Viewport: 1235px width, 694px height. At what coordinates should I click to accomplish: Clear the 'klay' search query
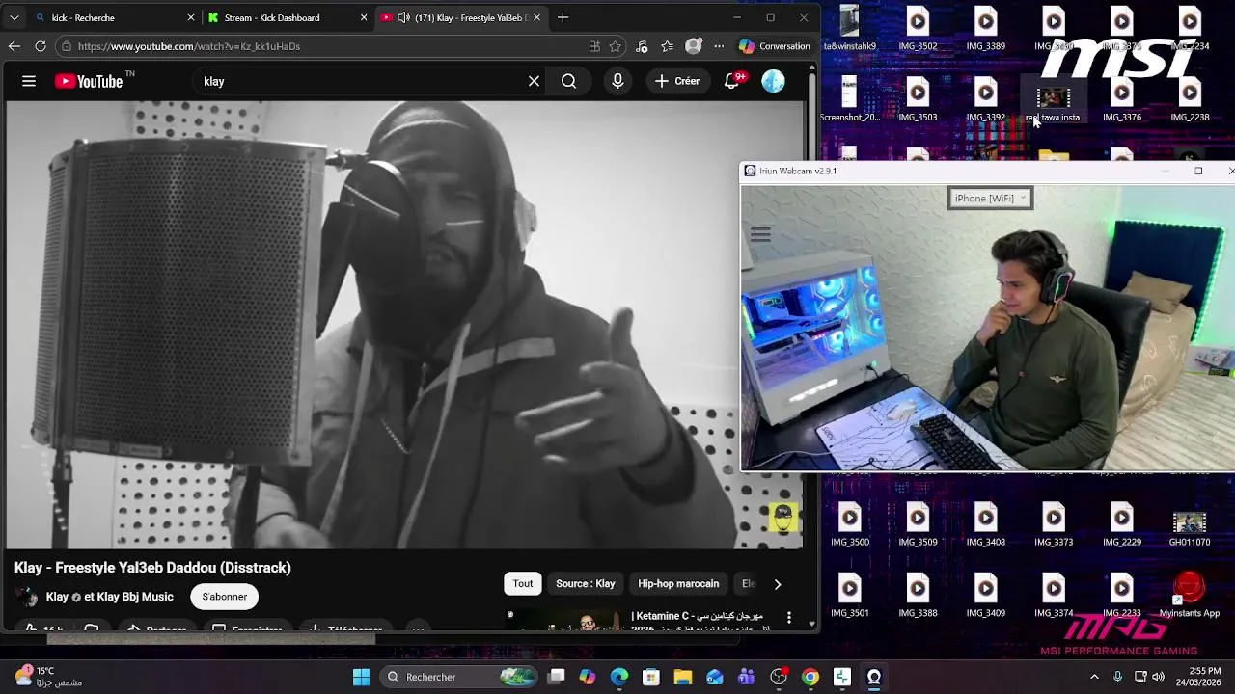[x=534, y=81]
